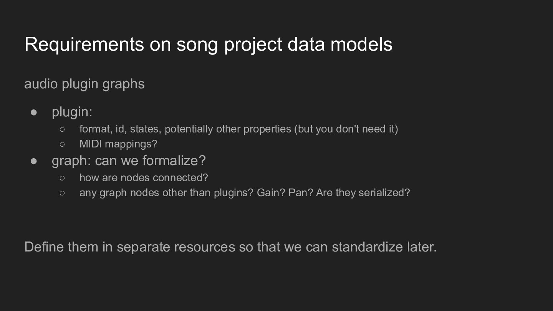553x311 pixels.
Task: Click the filled bullet before 'plugin:'
Action: point(34,112)
